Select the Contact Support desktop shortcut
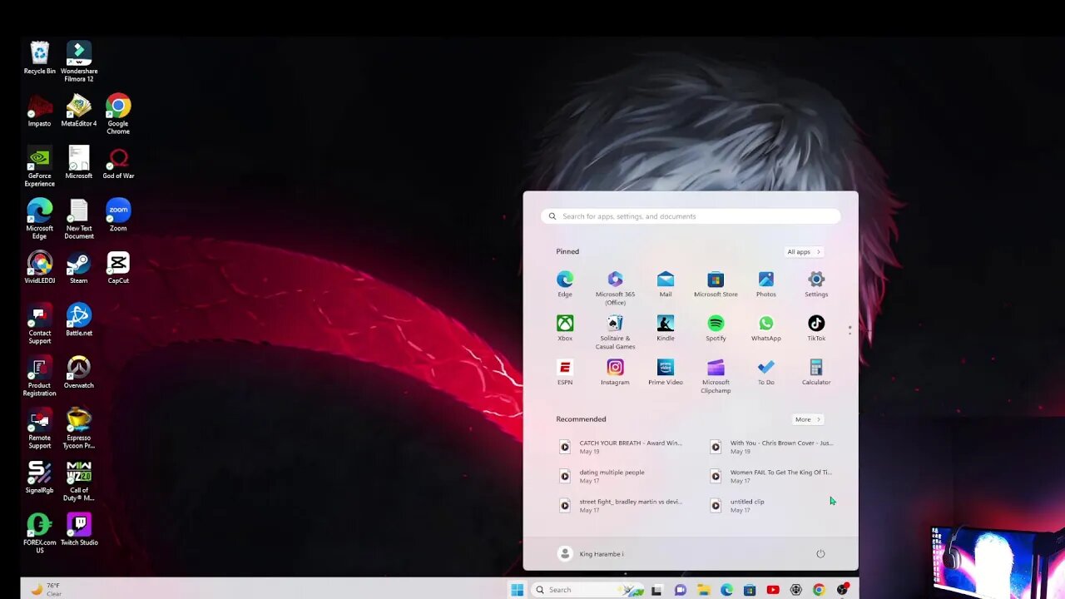1065x599 pixels. (40, 324)
